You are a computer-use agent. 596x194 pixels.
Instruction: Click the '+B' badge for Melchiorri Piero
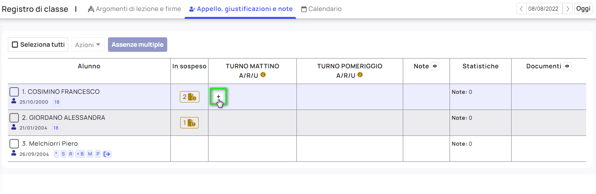80,154
